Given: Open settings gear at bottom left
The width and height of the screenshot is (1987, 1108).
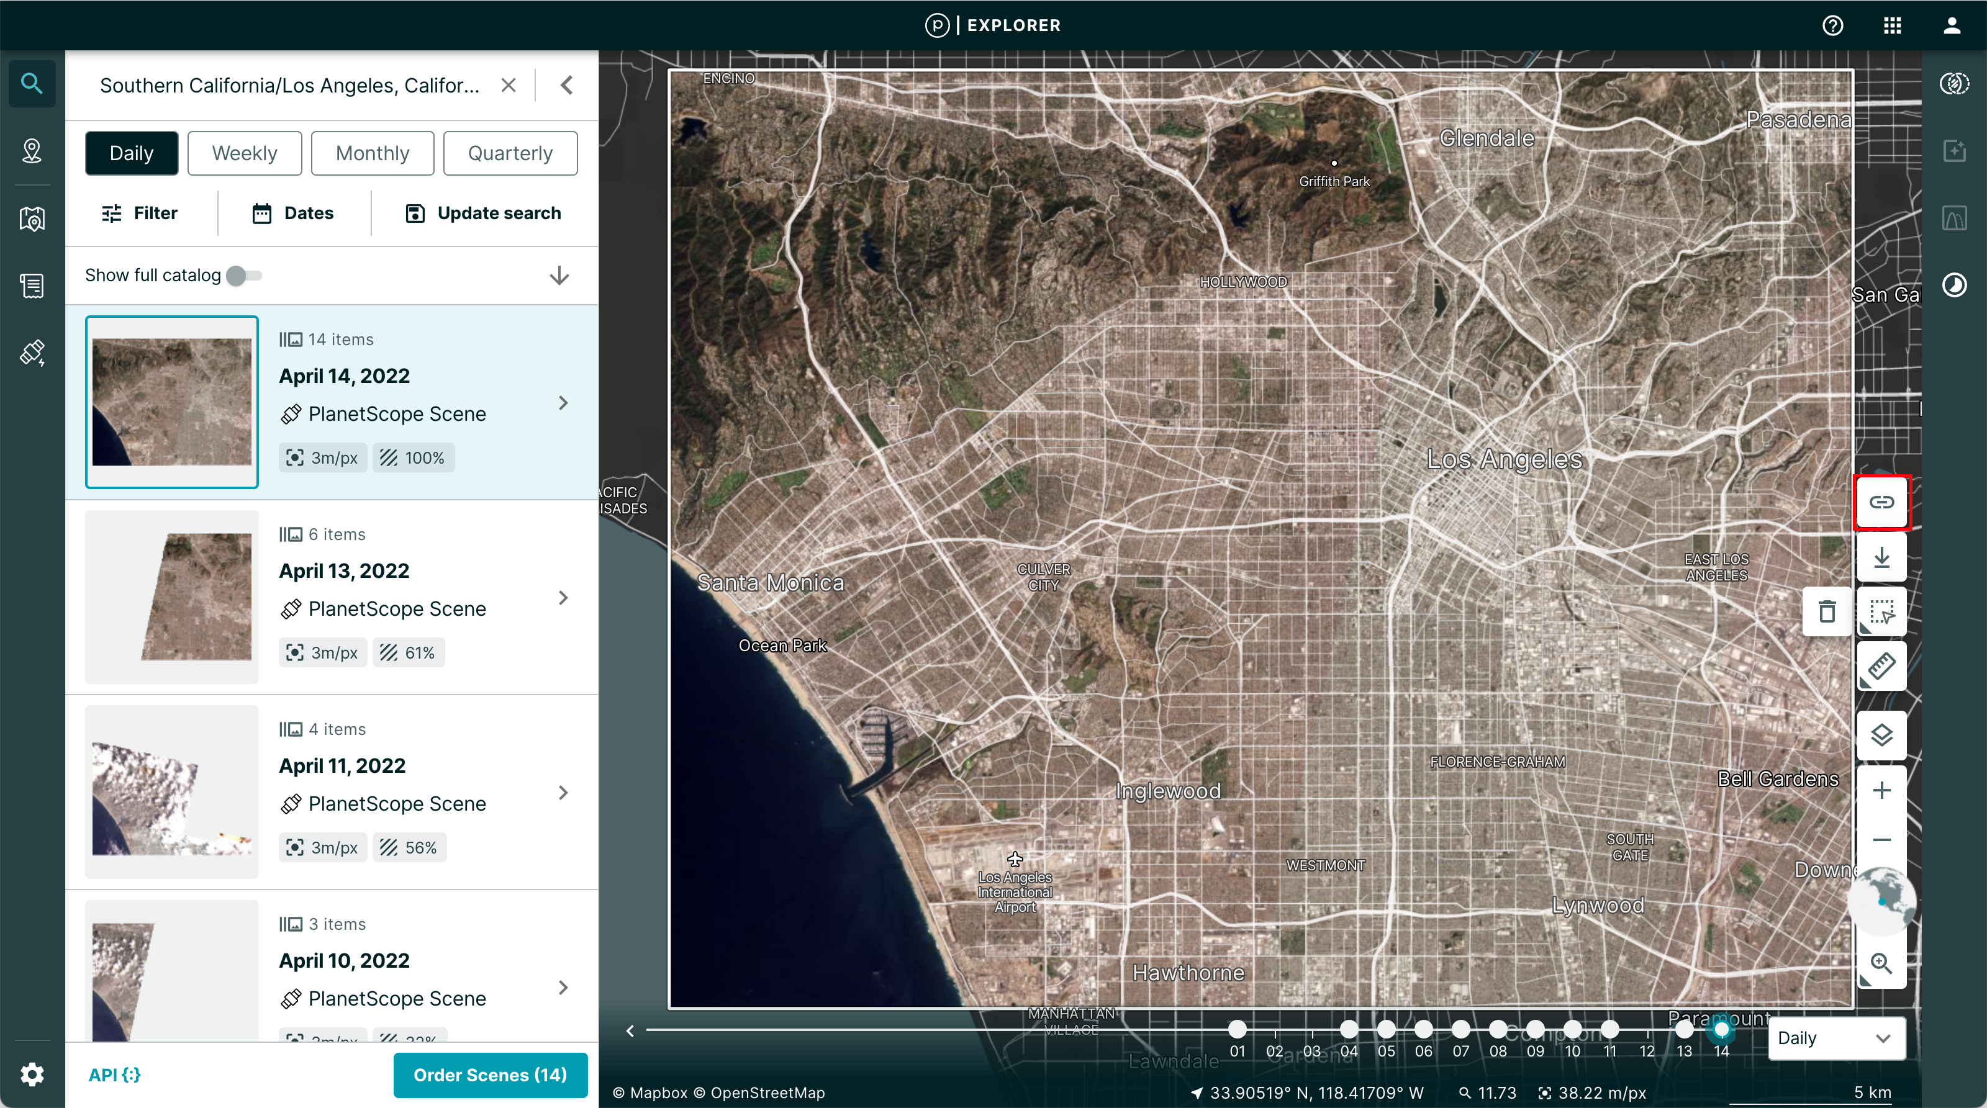Looking at the screenshot, I should click(32, 1074).
